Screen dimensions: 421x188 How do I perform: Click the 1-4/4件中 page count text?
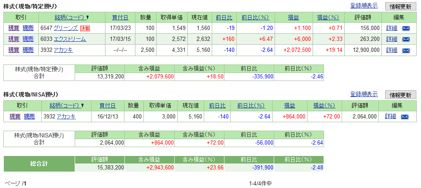point(260,184)
